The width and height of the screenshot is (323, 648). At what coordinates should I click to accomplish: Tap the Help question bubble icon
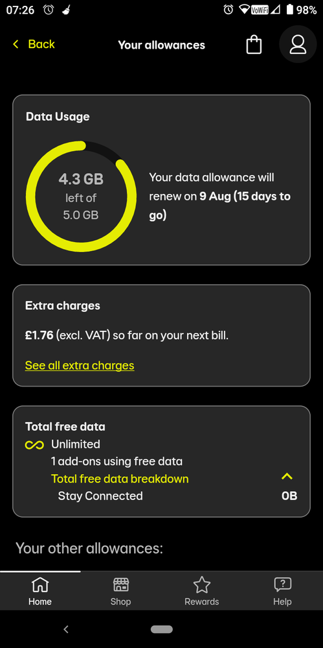point(283,585)
